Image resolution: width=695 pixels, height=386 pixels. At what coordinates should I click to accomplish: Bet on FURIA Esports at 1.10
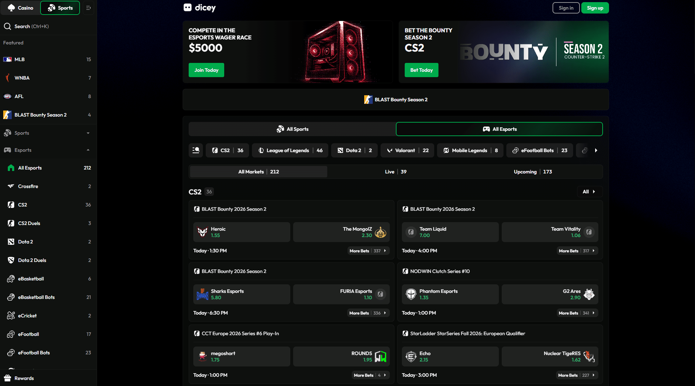[x=341, y=294]
